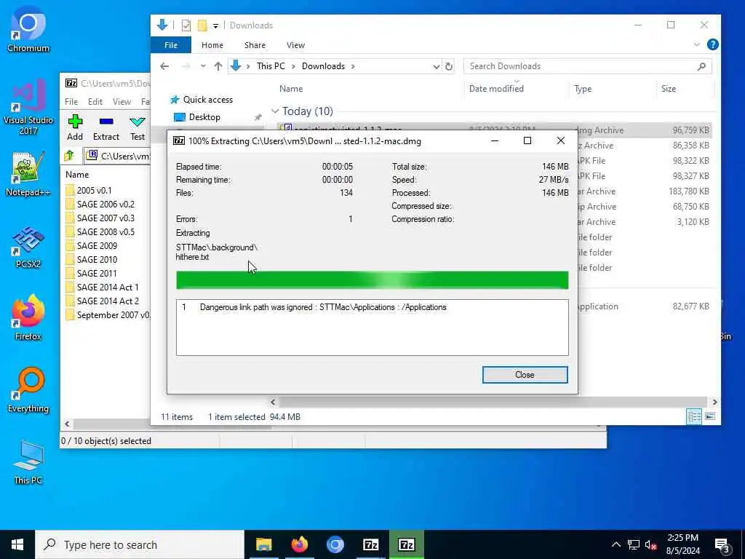Select SAGE 2006 v0.2 folder in 7-Zip
The height and width of the screenshot is (559, 745).
(105, 205)
